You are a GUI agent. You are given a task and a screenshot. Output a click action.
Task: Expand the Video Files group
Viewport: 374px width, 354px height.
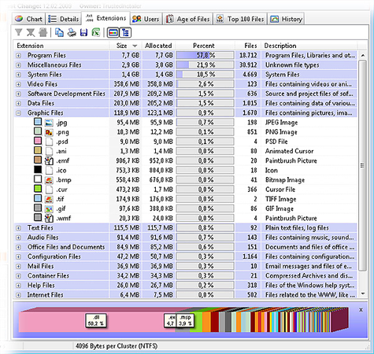tap(18, 84)
